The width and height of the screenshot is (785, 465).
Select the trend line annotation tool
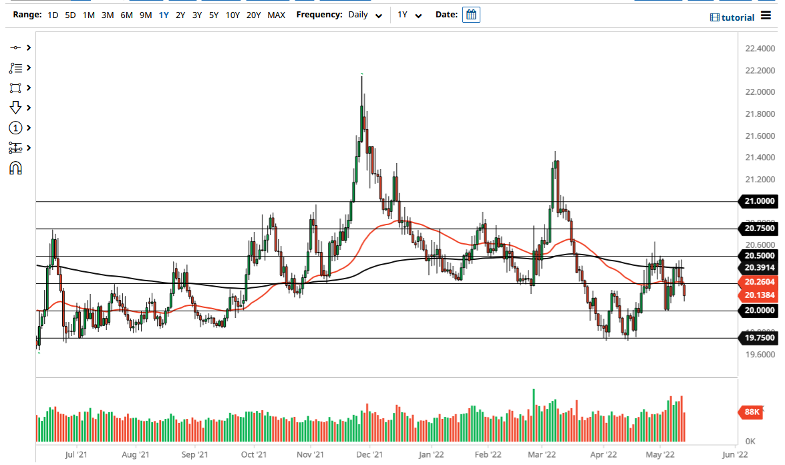point(15,67)
